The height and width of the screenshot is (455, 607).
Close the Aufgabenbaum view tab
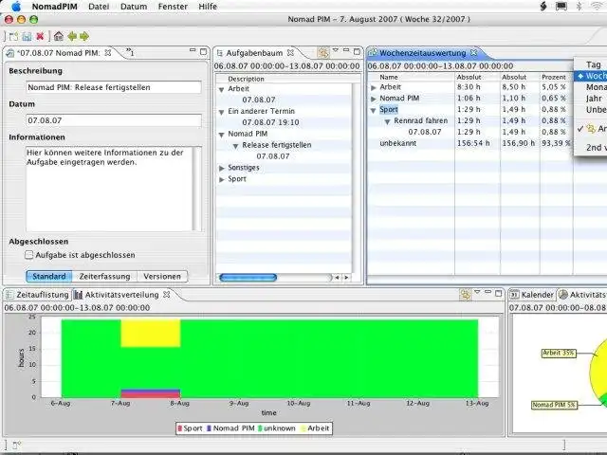click(291, 52)
